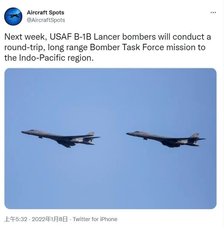
Task: Click the tweet text starting 'Next week'
Action: point(108,47)
